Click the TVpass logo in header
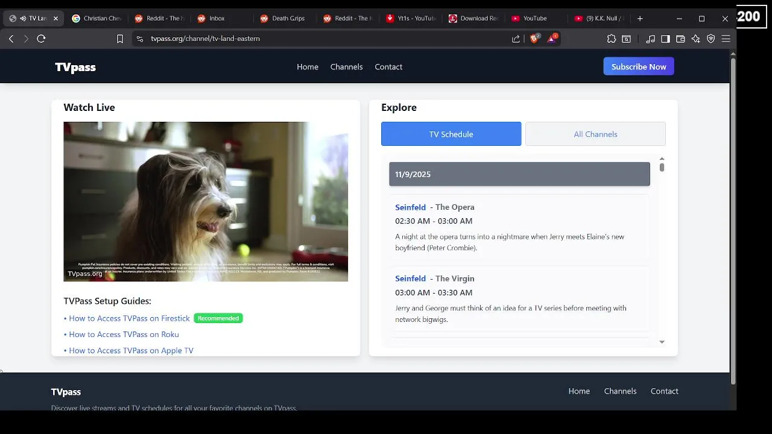Screen dimensions: 772x434 (75, 67)
